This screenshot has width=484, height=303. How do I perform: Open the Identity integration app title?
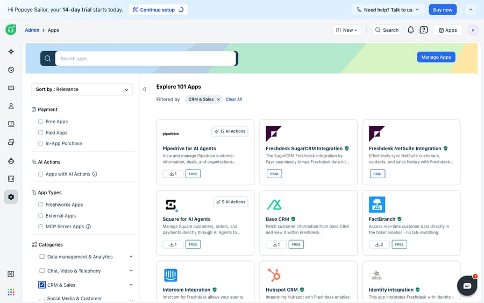tap(391, 290)
